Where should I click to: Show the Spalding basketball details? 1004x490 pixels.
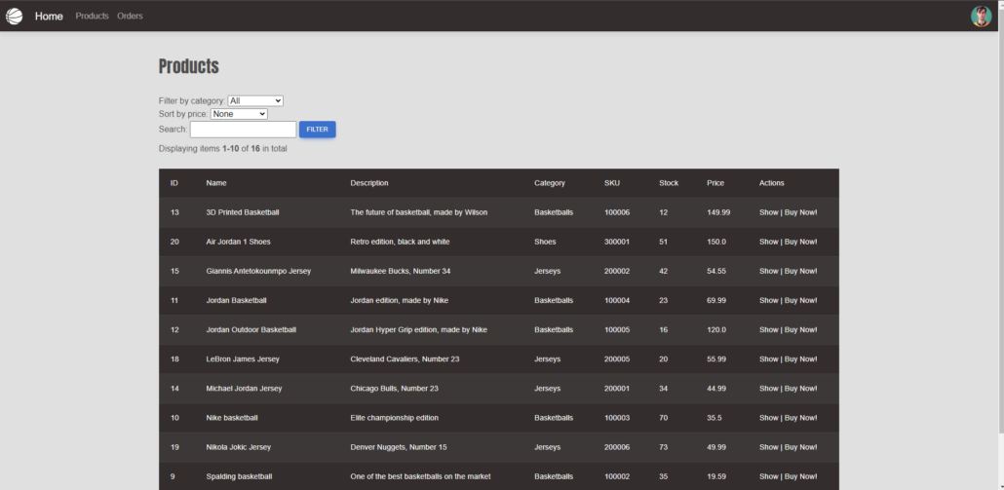point(768,477)
